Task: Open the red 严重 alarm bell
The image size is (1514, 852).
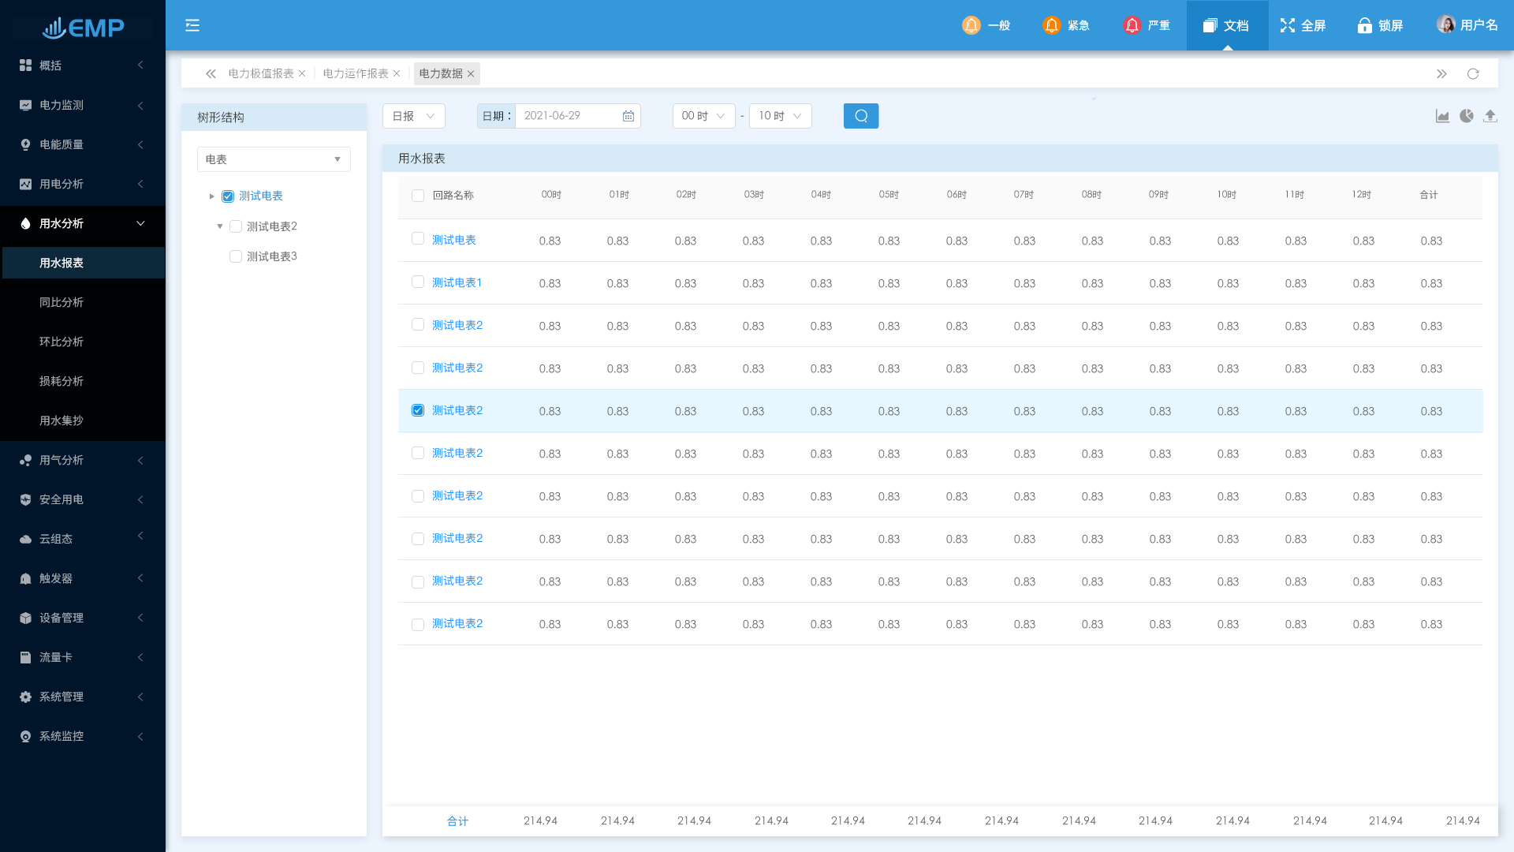Action: (1132, 25)
